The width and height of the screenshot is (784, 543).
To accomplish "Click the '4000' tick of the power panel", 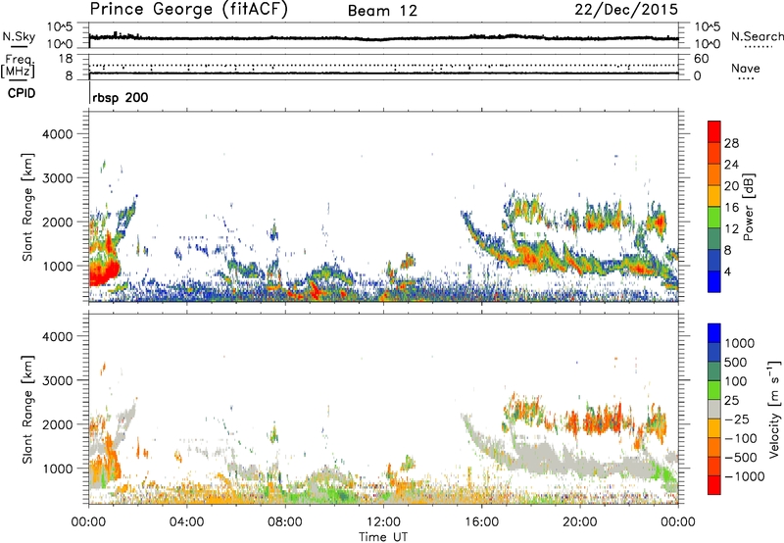I will 58,134.
